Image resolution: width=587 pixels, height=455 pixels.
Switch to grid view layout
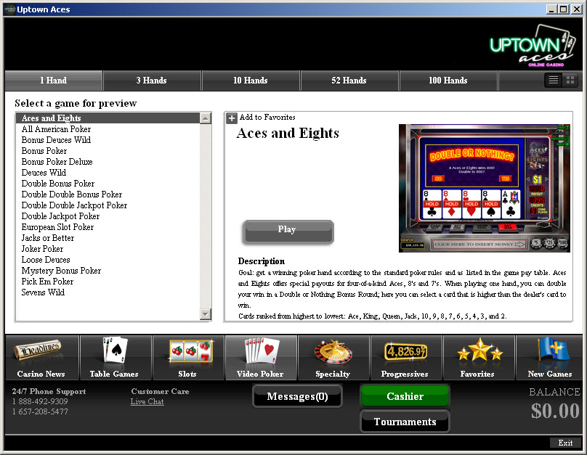pos(570,80)
